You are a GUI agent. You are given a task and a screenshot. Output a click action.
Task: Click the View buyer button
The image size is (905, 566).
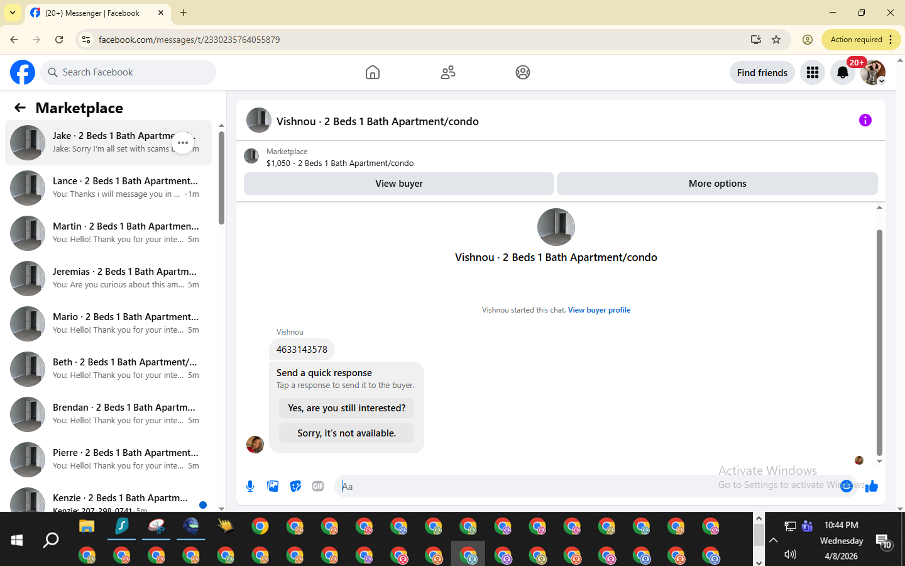(399, 184)
